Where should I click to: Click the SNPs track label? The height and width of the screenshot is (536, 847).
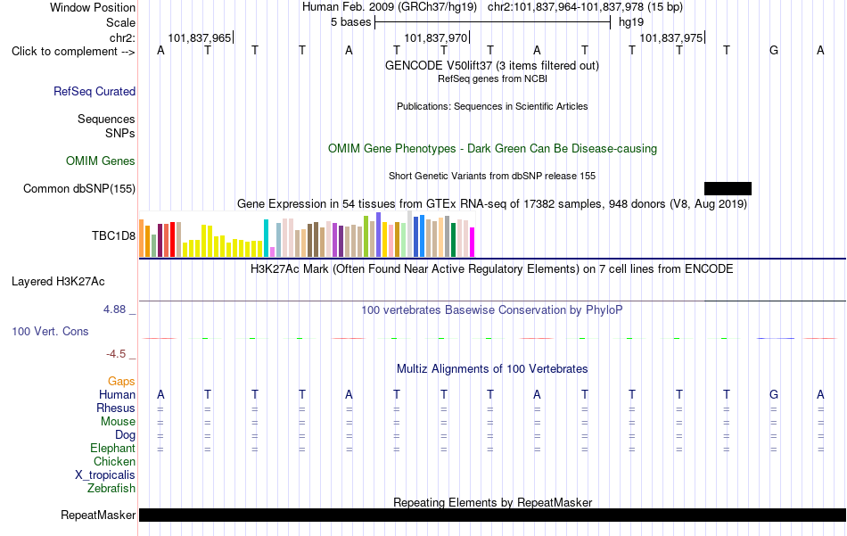pyautogui.click(x=120, y=133)
